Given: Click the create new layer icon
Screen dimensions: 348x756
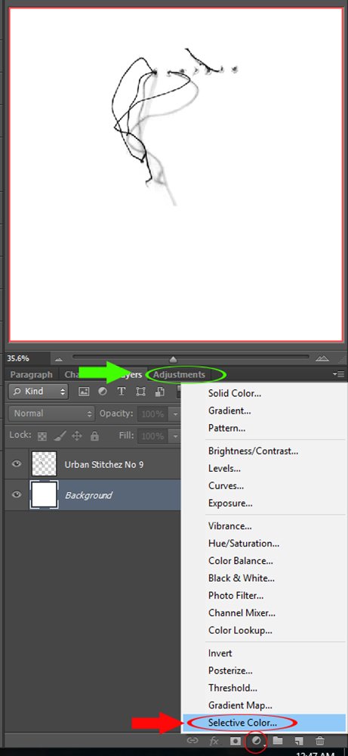Looking at the screenshot, I should pyautogui.click(x=298, y=741).
